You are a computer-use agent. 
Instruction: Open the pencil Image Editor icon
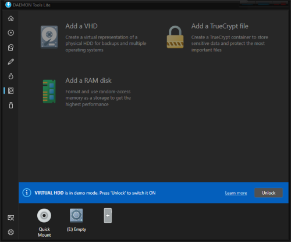click(11, 62)
